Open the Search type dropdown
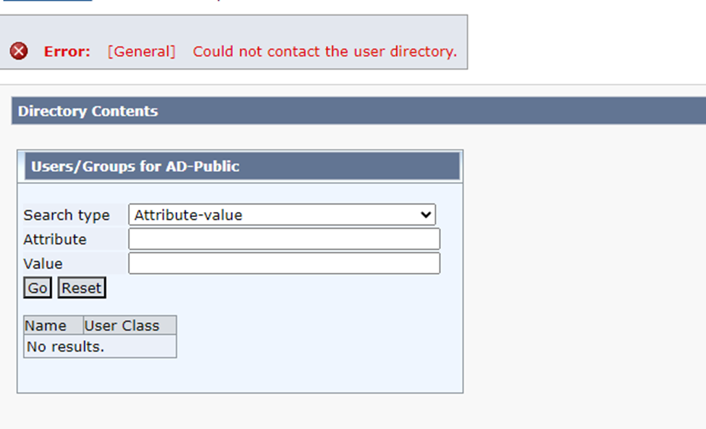The image size is (706, 429). click(282, 215)
